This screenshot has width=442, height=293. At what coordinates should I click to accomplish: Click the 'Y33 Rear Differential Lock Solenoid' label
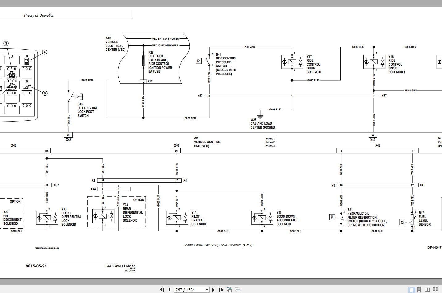(133, 212)
